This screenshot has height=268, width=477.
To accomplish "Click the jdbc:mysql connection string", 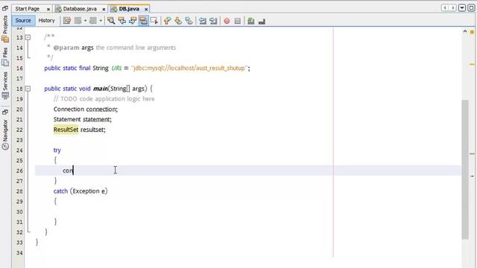I will click(189, 68).
